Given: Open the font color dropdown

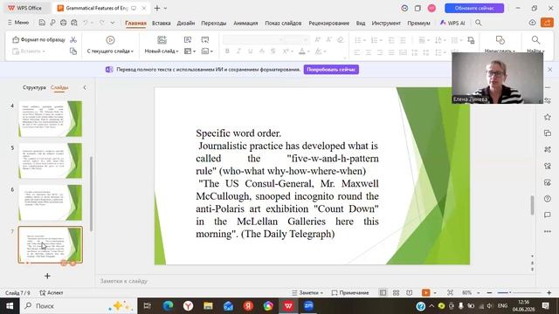Looking at the screenshot, I should click(x=308, y=51).
